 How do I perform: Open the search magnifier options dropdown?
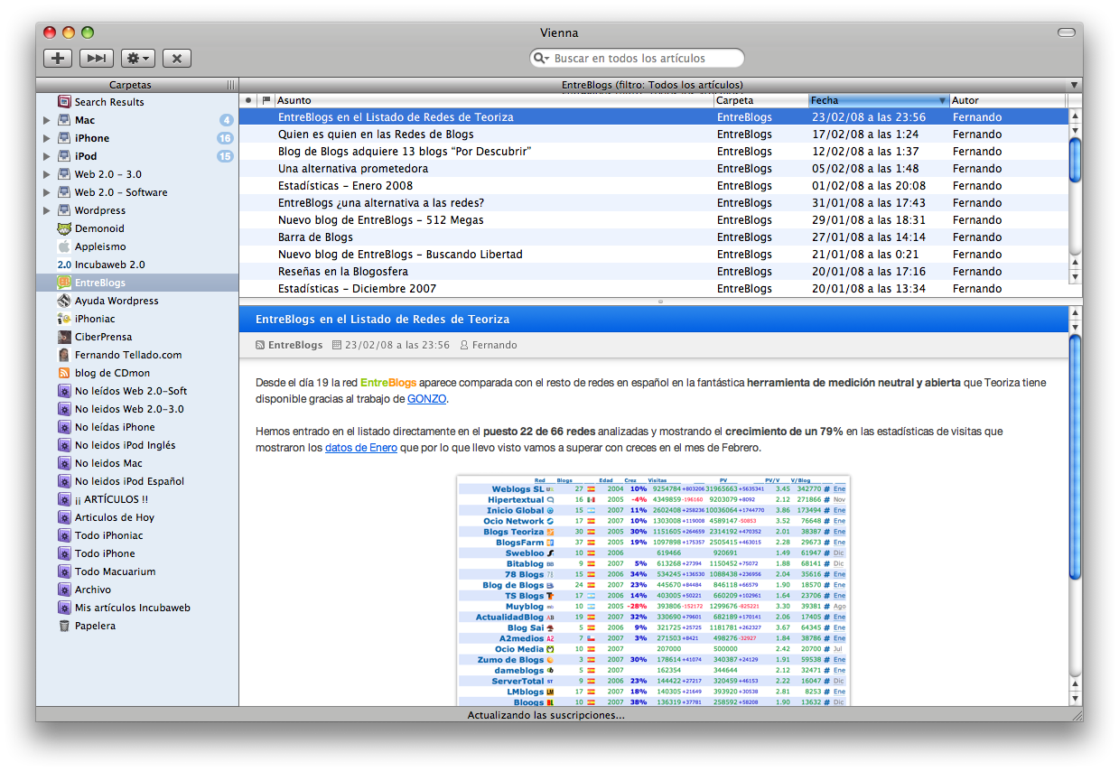point(542,58)
